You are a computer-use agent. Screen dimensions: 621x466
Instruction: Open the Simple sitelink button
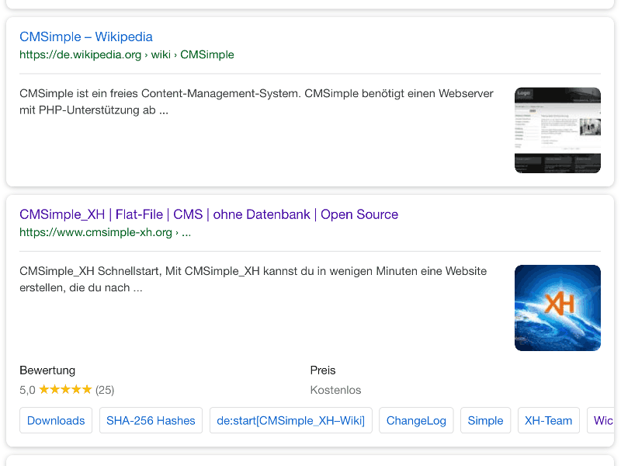point(486,420)
